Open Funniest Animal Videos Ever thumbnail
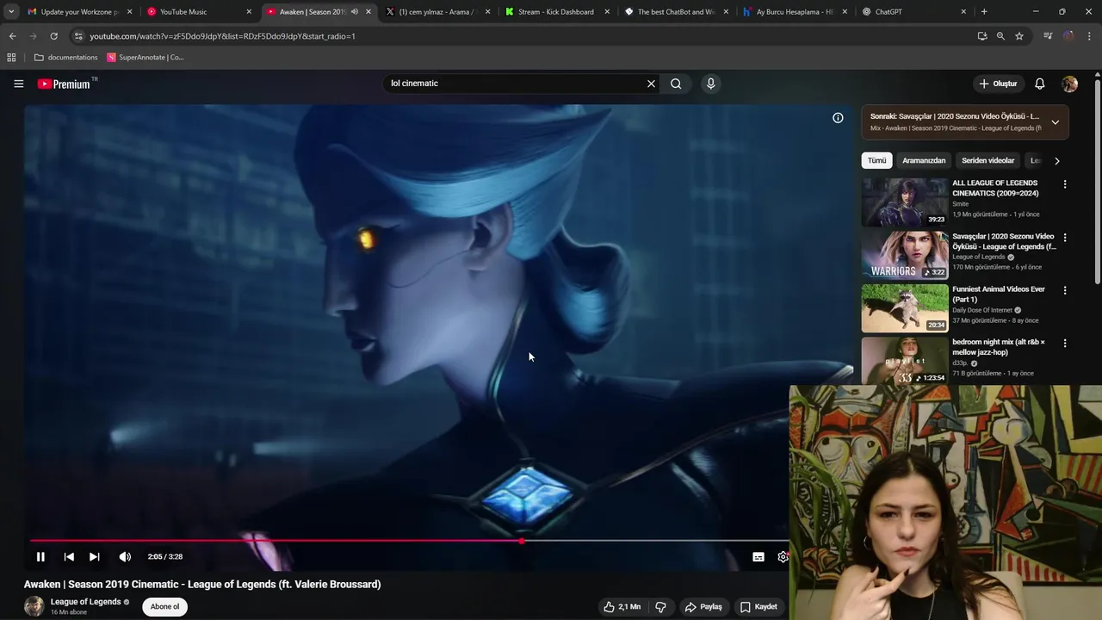 (905, 307)
